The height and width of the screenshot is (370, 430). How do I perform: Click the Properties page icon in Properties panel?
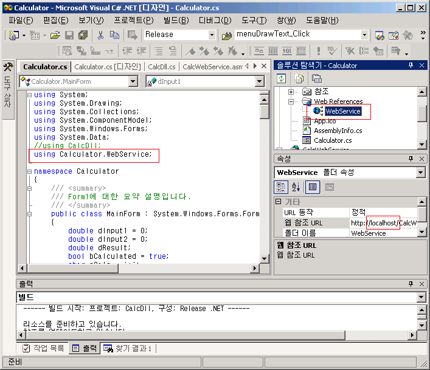coord(313,187)
